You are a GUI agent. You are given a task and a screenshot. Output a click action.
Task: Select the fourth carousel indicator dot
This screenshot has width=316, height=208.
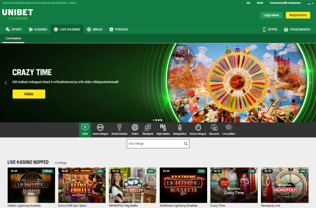[x=161, y=120]
